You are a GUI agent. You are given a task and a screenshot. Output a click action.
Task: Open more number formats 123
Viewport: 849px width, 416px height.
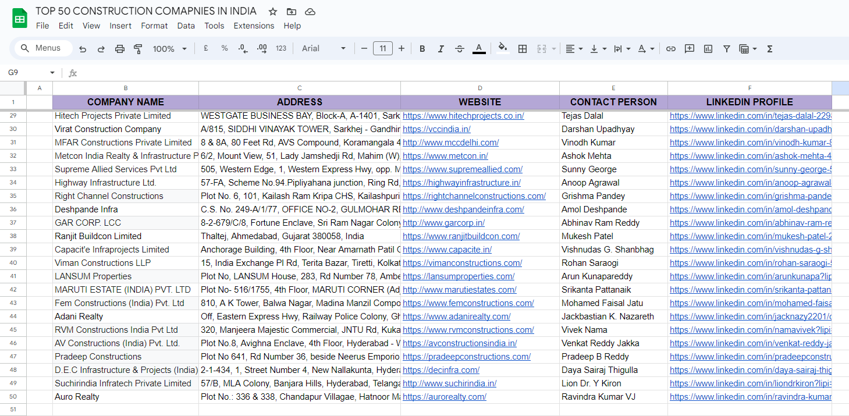pyautogui.click(x=281, y=49)
